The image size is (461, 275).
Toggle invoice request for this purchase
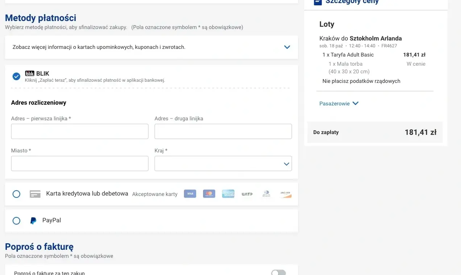[279, 273]
